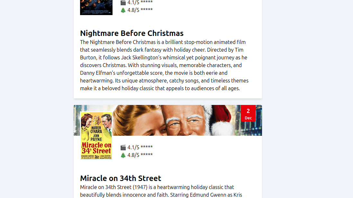Viewport: 353px width, 198px height.
Task: Select the stars next to Miracle's 4.1/5 rating
Action: [147, 147]
